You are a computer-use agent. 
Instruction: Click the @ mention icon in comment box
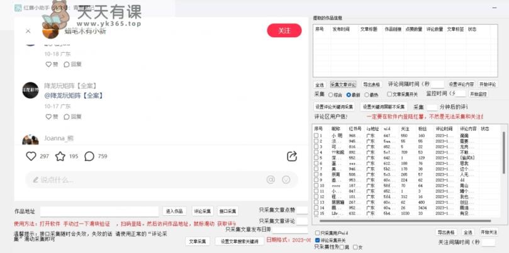tap(271, 179)
